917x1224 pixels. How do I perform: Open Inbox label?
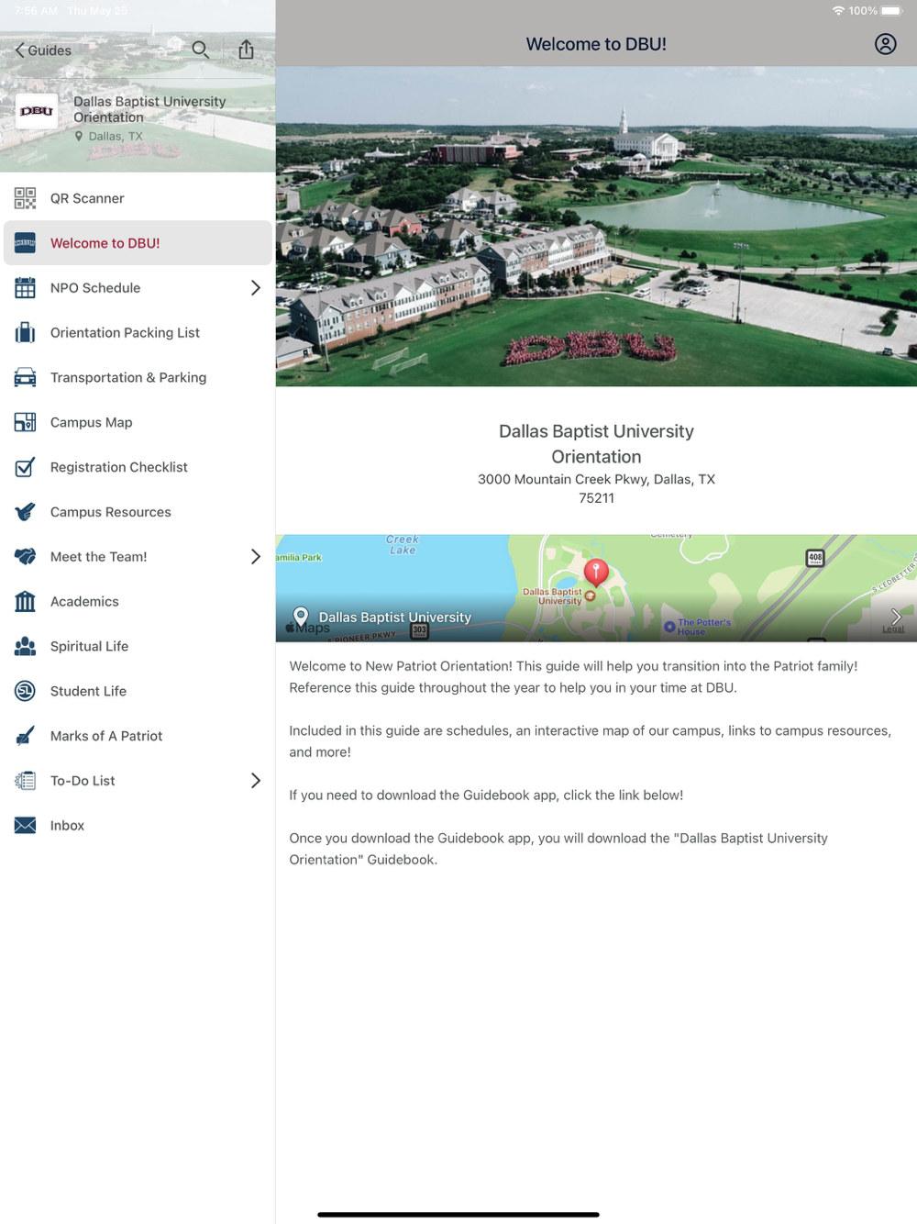click(67, 826)
